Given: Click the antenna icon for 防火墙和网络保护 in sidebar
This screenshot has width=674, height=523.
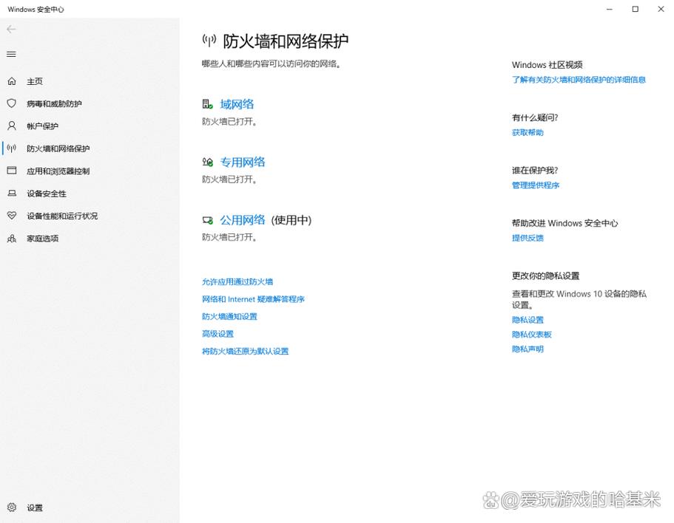Looking at the screenshot, I should click(x=12, y=148).
